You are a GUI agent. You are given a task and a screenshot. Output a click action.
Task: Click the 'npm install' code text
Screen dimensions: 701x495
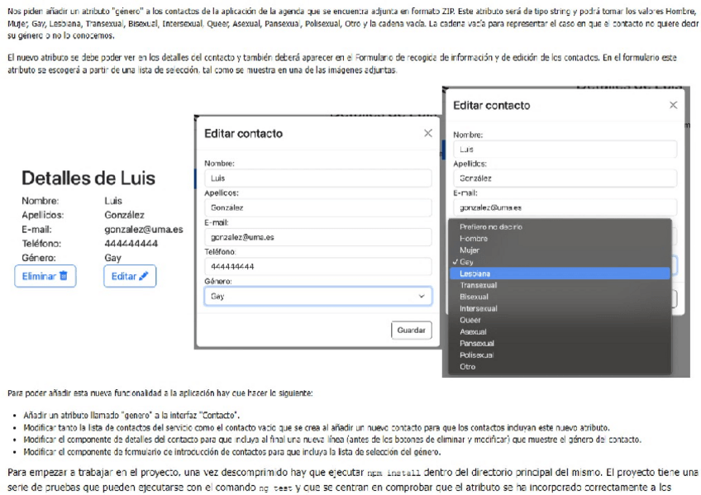393,474
